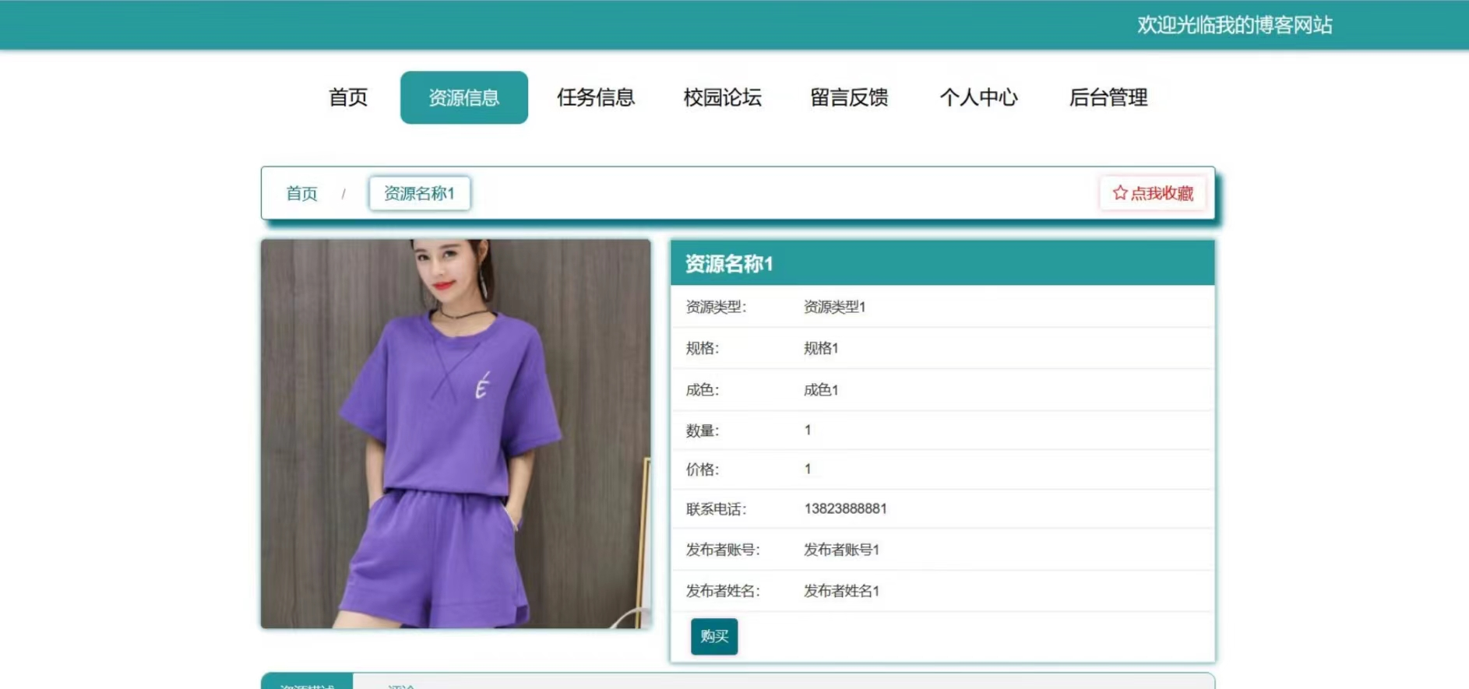Click the 发布者姓名: label
1469x689 pixels.
point(722,591)
